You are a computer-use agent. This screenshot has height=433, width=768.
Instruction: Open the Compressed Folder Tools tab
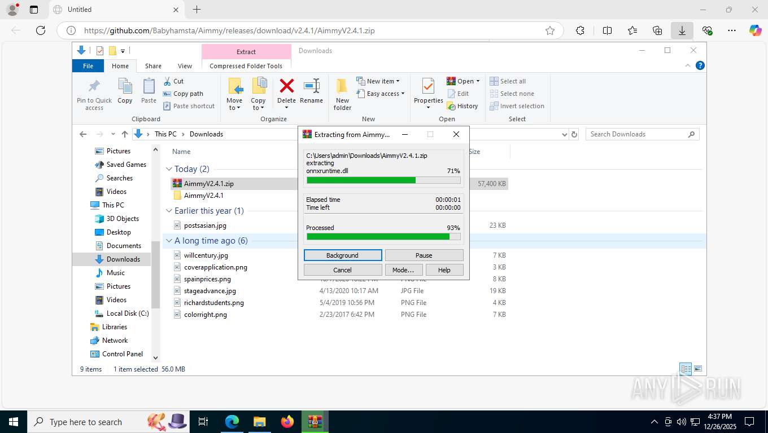click(x=246, y=66)
